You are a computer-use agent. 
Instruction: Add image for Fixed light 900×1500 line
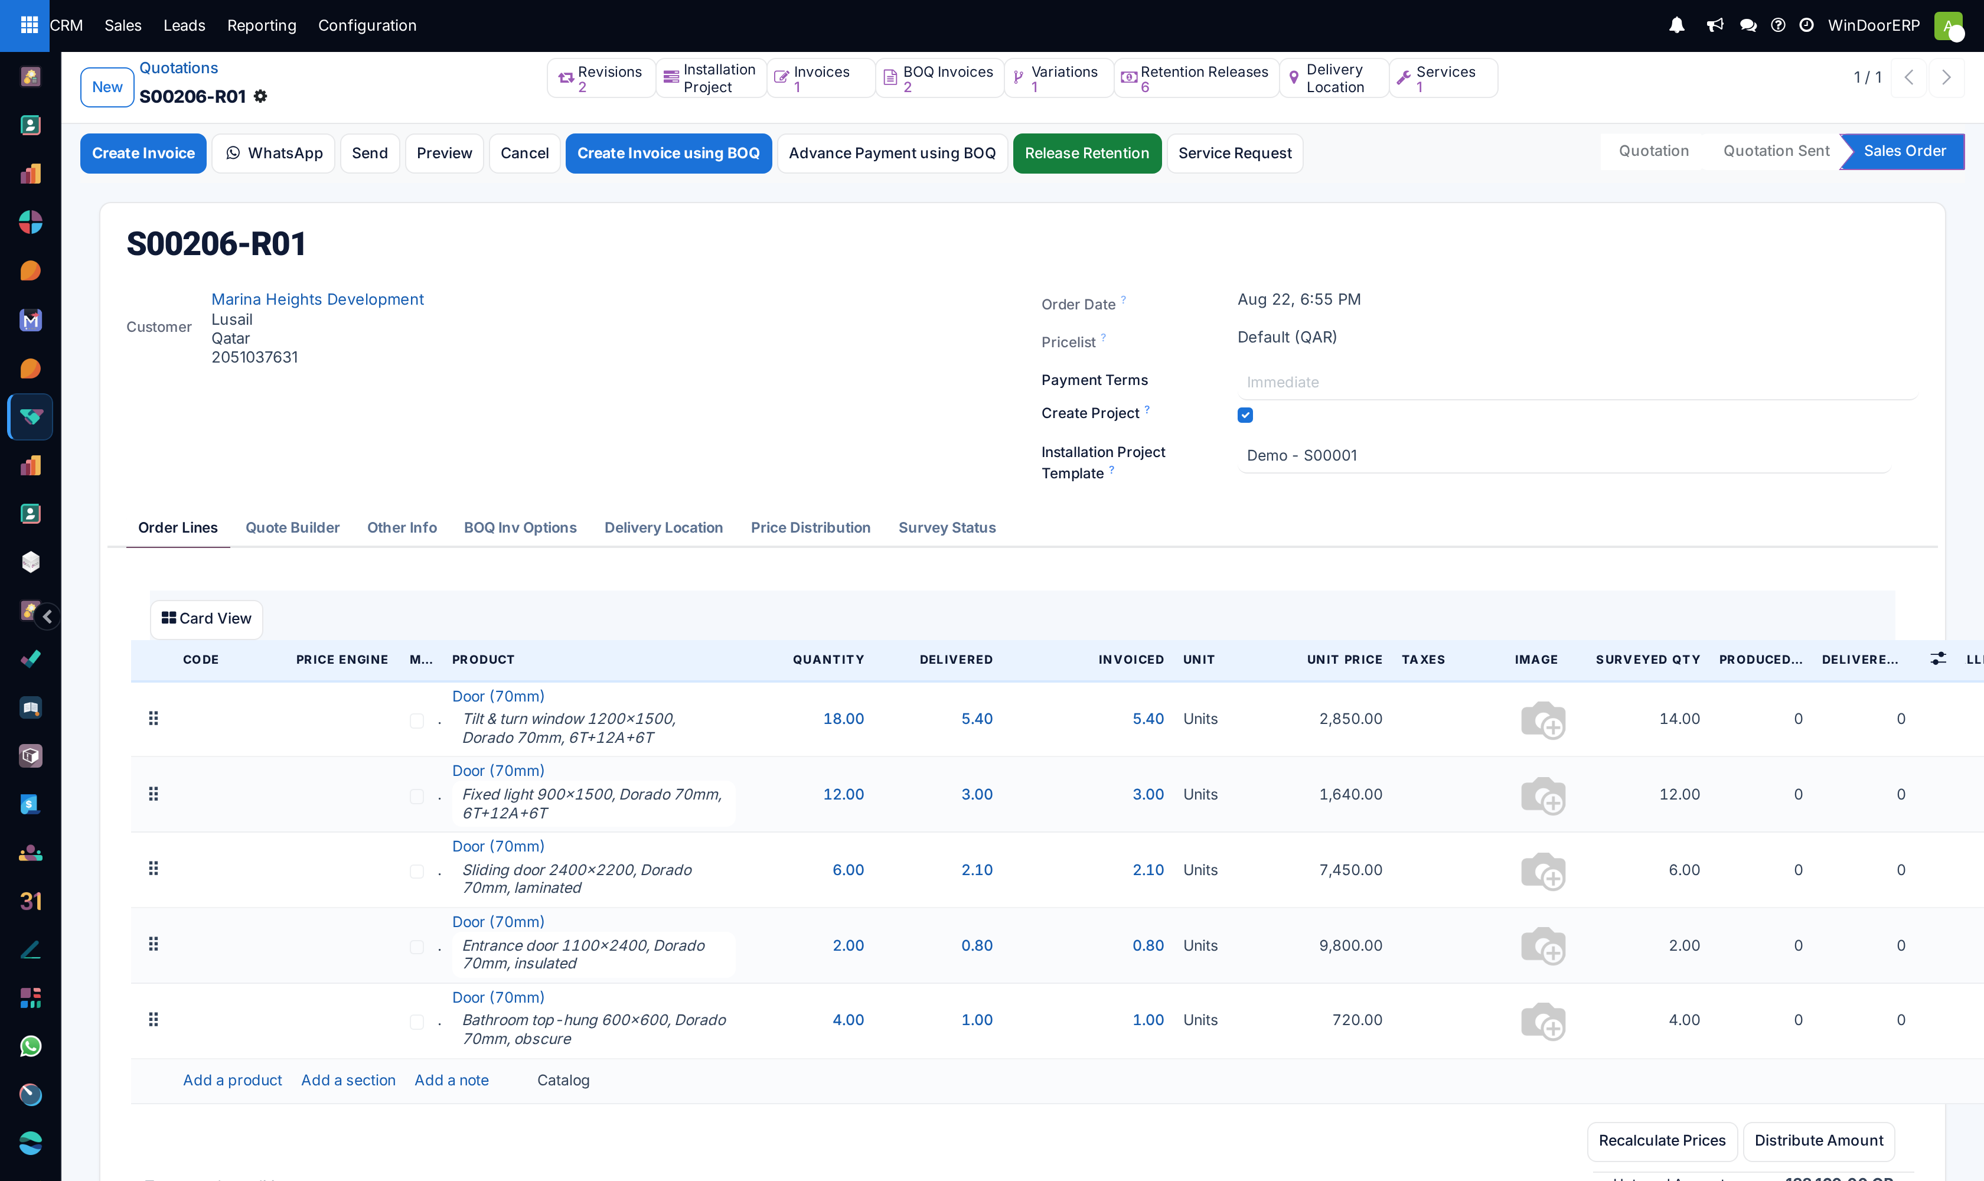coord(1542,796)
